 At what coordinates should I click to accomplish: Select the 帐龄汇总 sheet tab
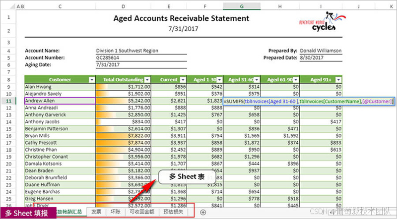pyautogui.click(x=71, y=212)
